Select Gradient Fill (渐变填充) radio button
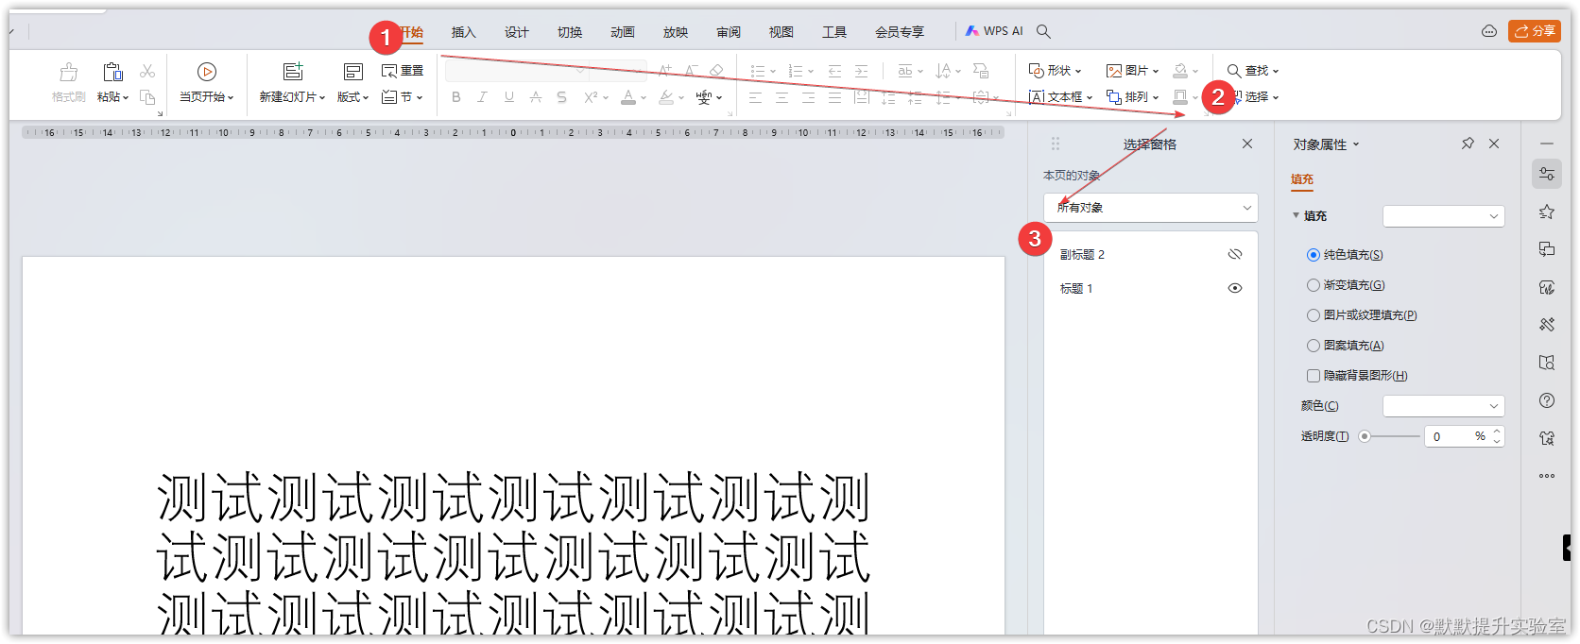This screenshot has height=644, width=1580. (x=1314, y=285)
